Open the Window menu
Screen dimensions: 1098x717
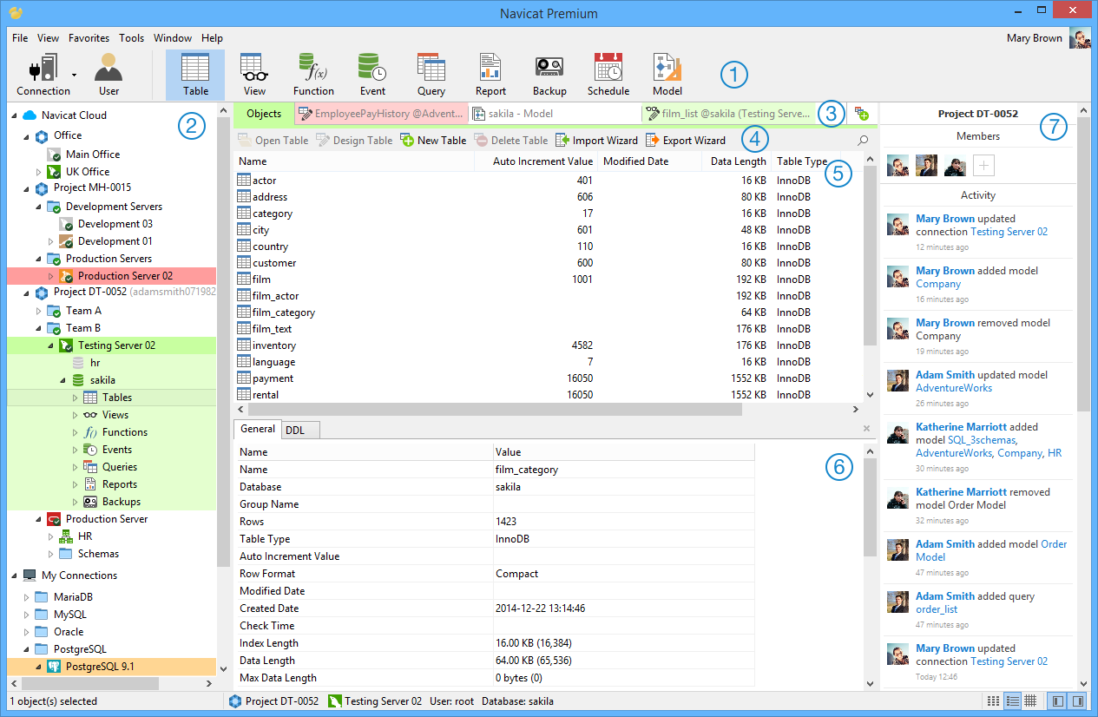click(x=173, y=38)
